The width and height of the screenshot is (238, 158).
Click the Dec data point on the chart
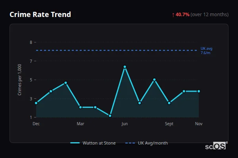tap(36, 103)
